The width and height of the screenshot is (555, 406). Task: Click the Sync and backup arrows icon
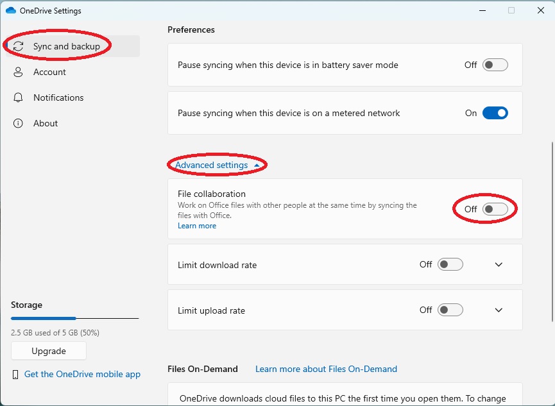coord(18,46)
